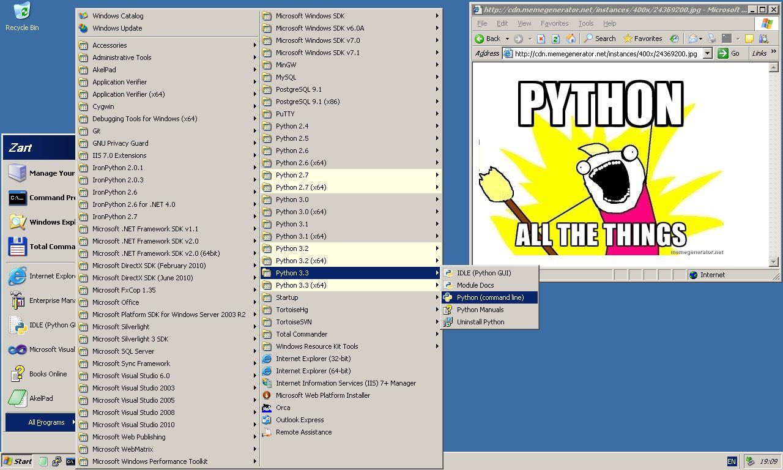Click the EN language indicator in taskbar

coord(732,461)
